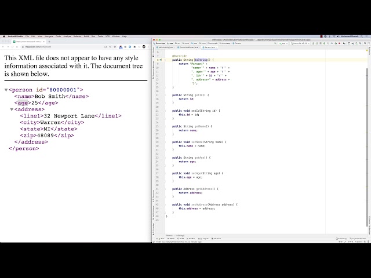Open the Structure side panel

(x=153, y=196)
